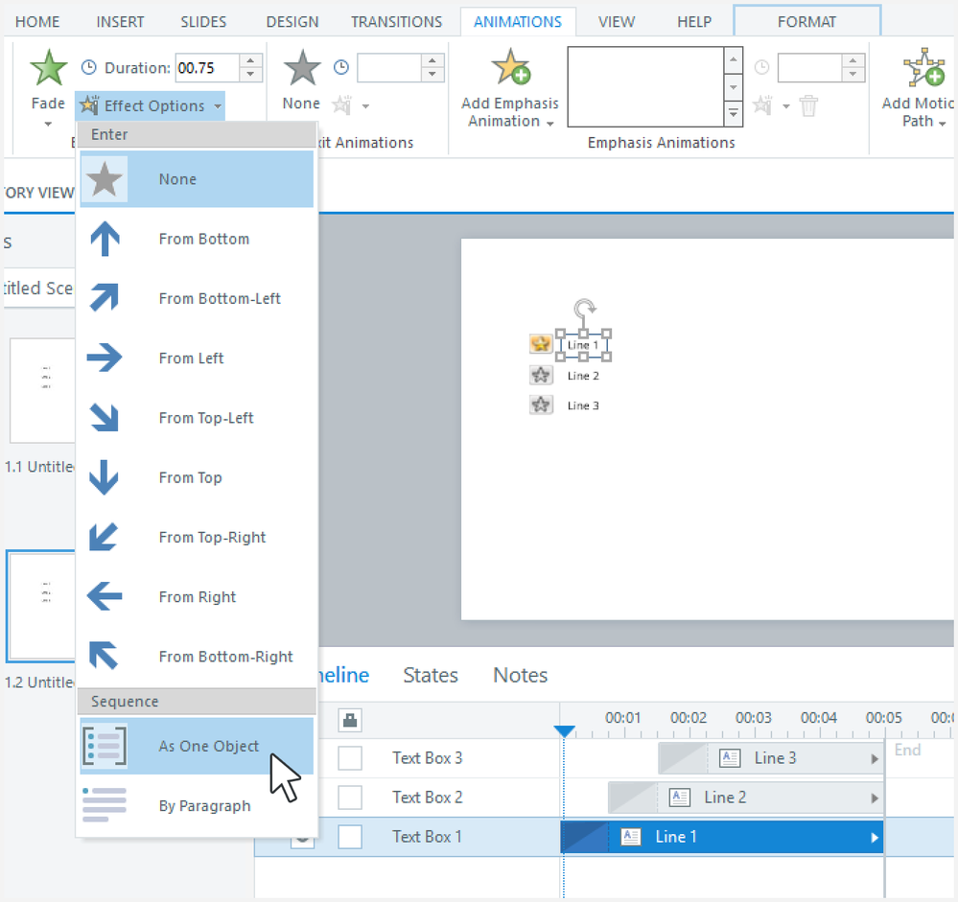Click the gray animation star beside Line 3
This screenshot has height=902, width=958.
(541, 405)
